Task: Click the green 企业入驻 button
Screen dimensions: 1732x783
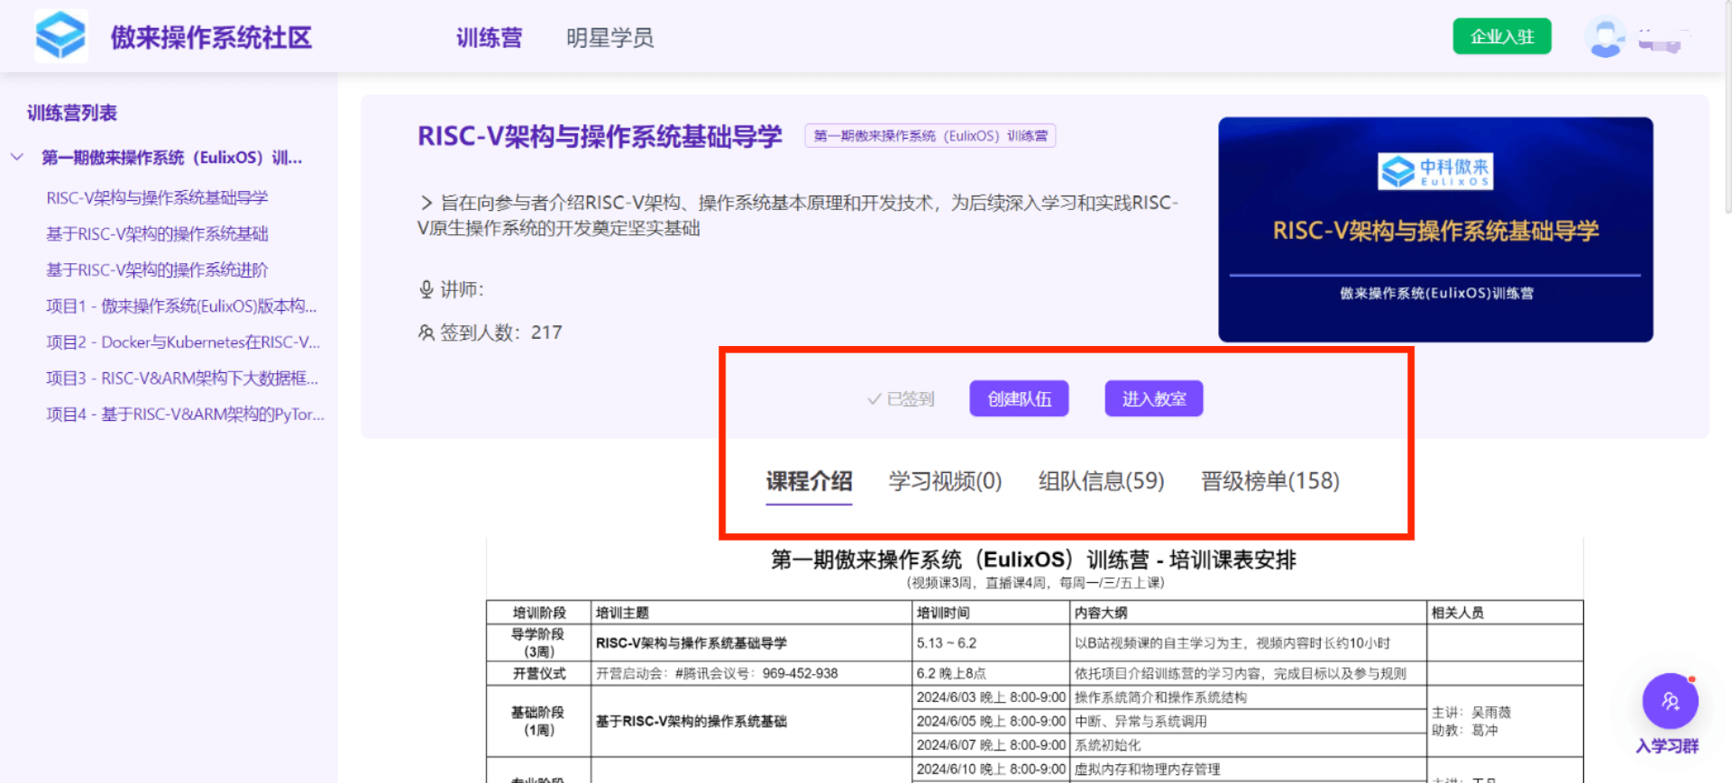Action: coord(1502,36)
